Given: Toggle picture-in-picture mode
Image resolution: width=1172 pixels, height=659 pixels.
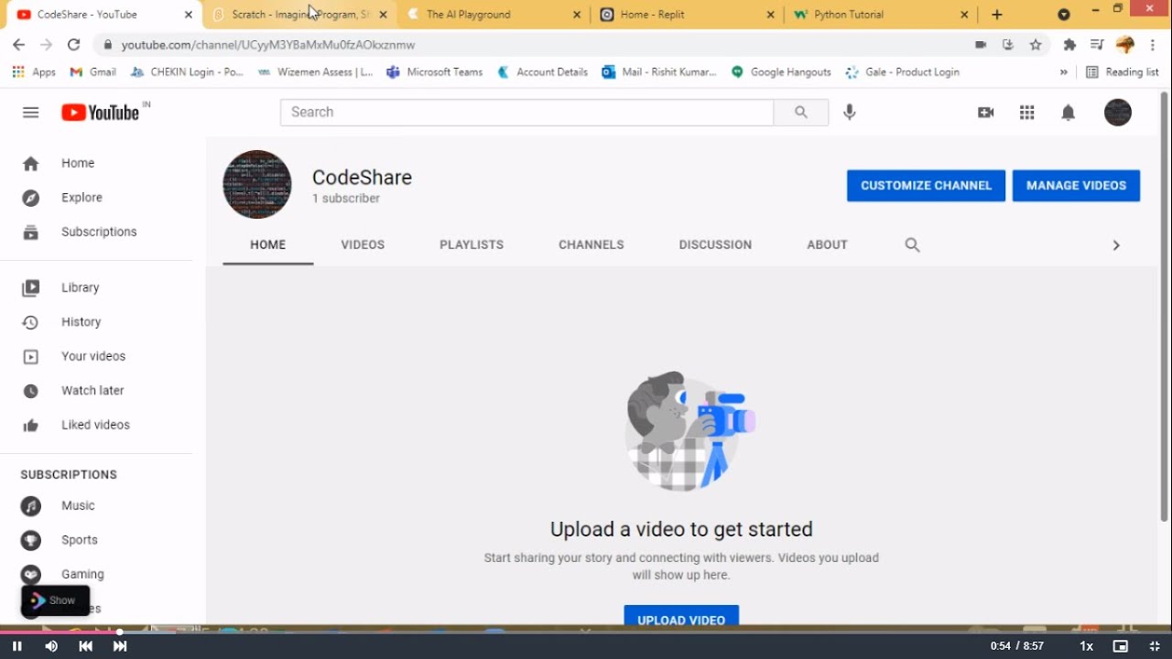Looking at the screenshot, I should [x=1120, y=646].
